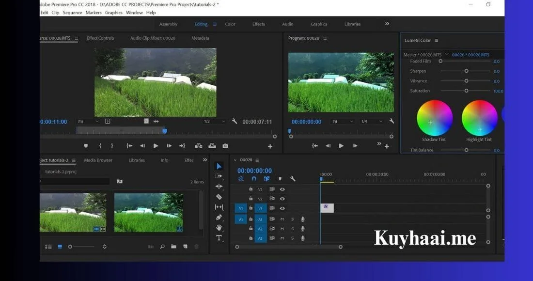Open Program 00028 panel menu
533x281 pixels.
point(325,38)
